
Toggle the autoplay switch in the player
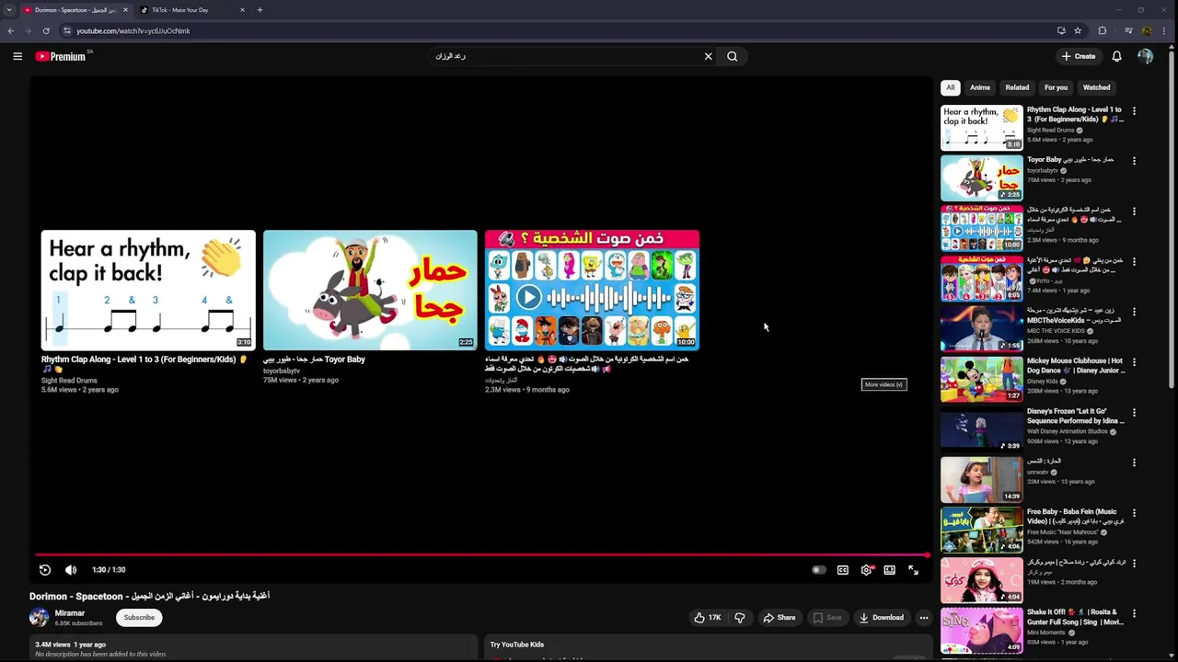point(818,570)
